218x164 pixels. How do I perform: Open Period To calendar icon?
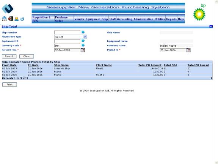click(x=188, y=50)
